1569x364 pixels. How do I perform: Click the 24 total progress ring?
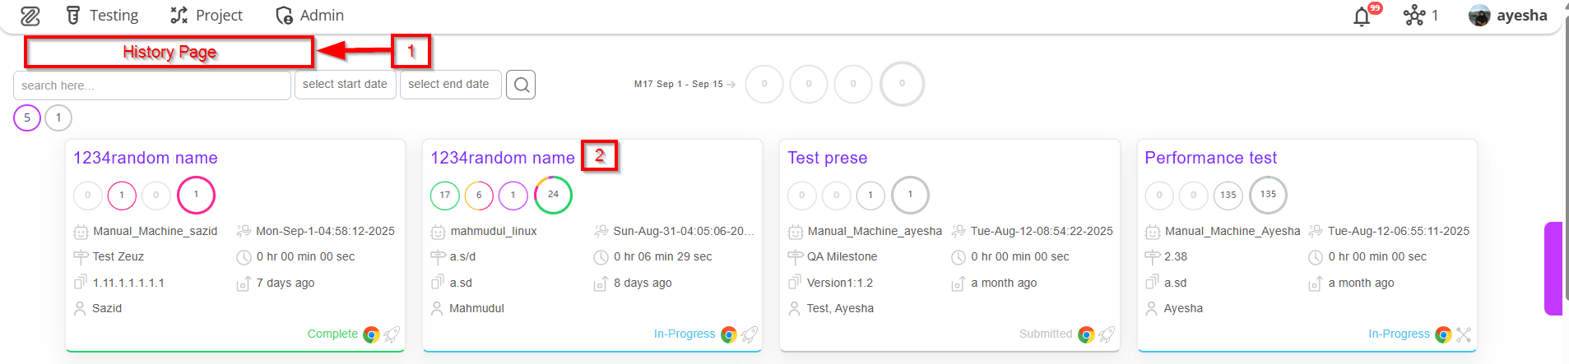pyautogui.click(x=553, y=195)
